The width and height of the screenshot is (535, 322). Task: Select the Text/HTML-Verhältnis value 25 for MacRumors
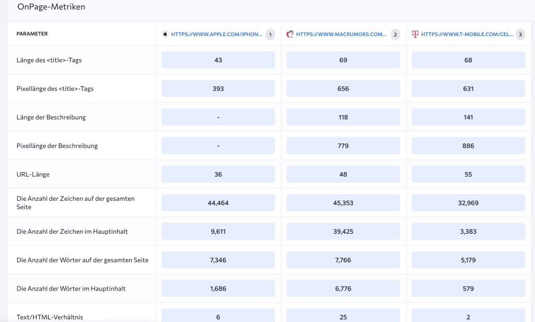pos(343,316)
